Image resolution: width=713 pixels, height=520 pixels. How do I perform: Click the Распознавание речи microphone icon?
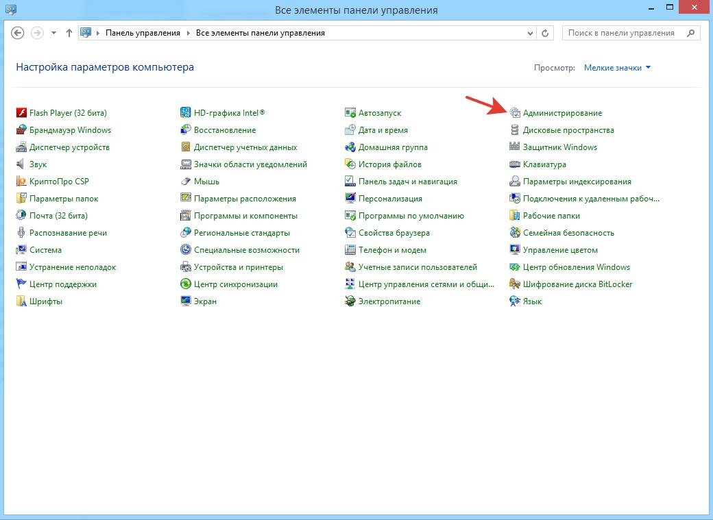(21, 233)
